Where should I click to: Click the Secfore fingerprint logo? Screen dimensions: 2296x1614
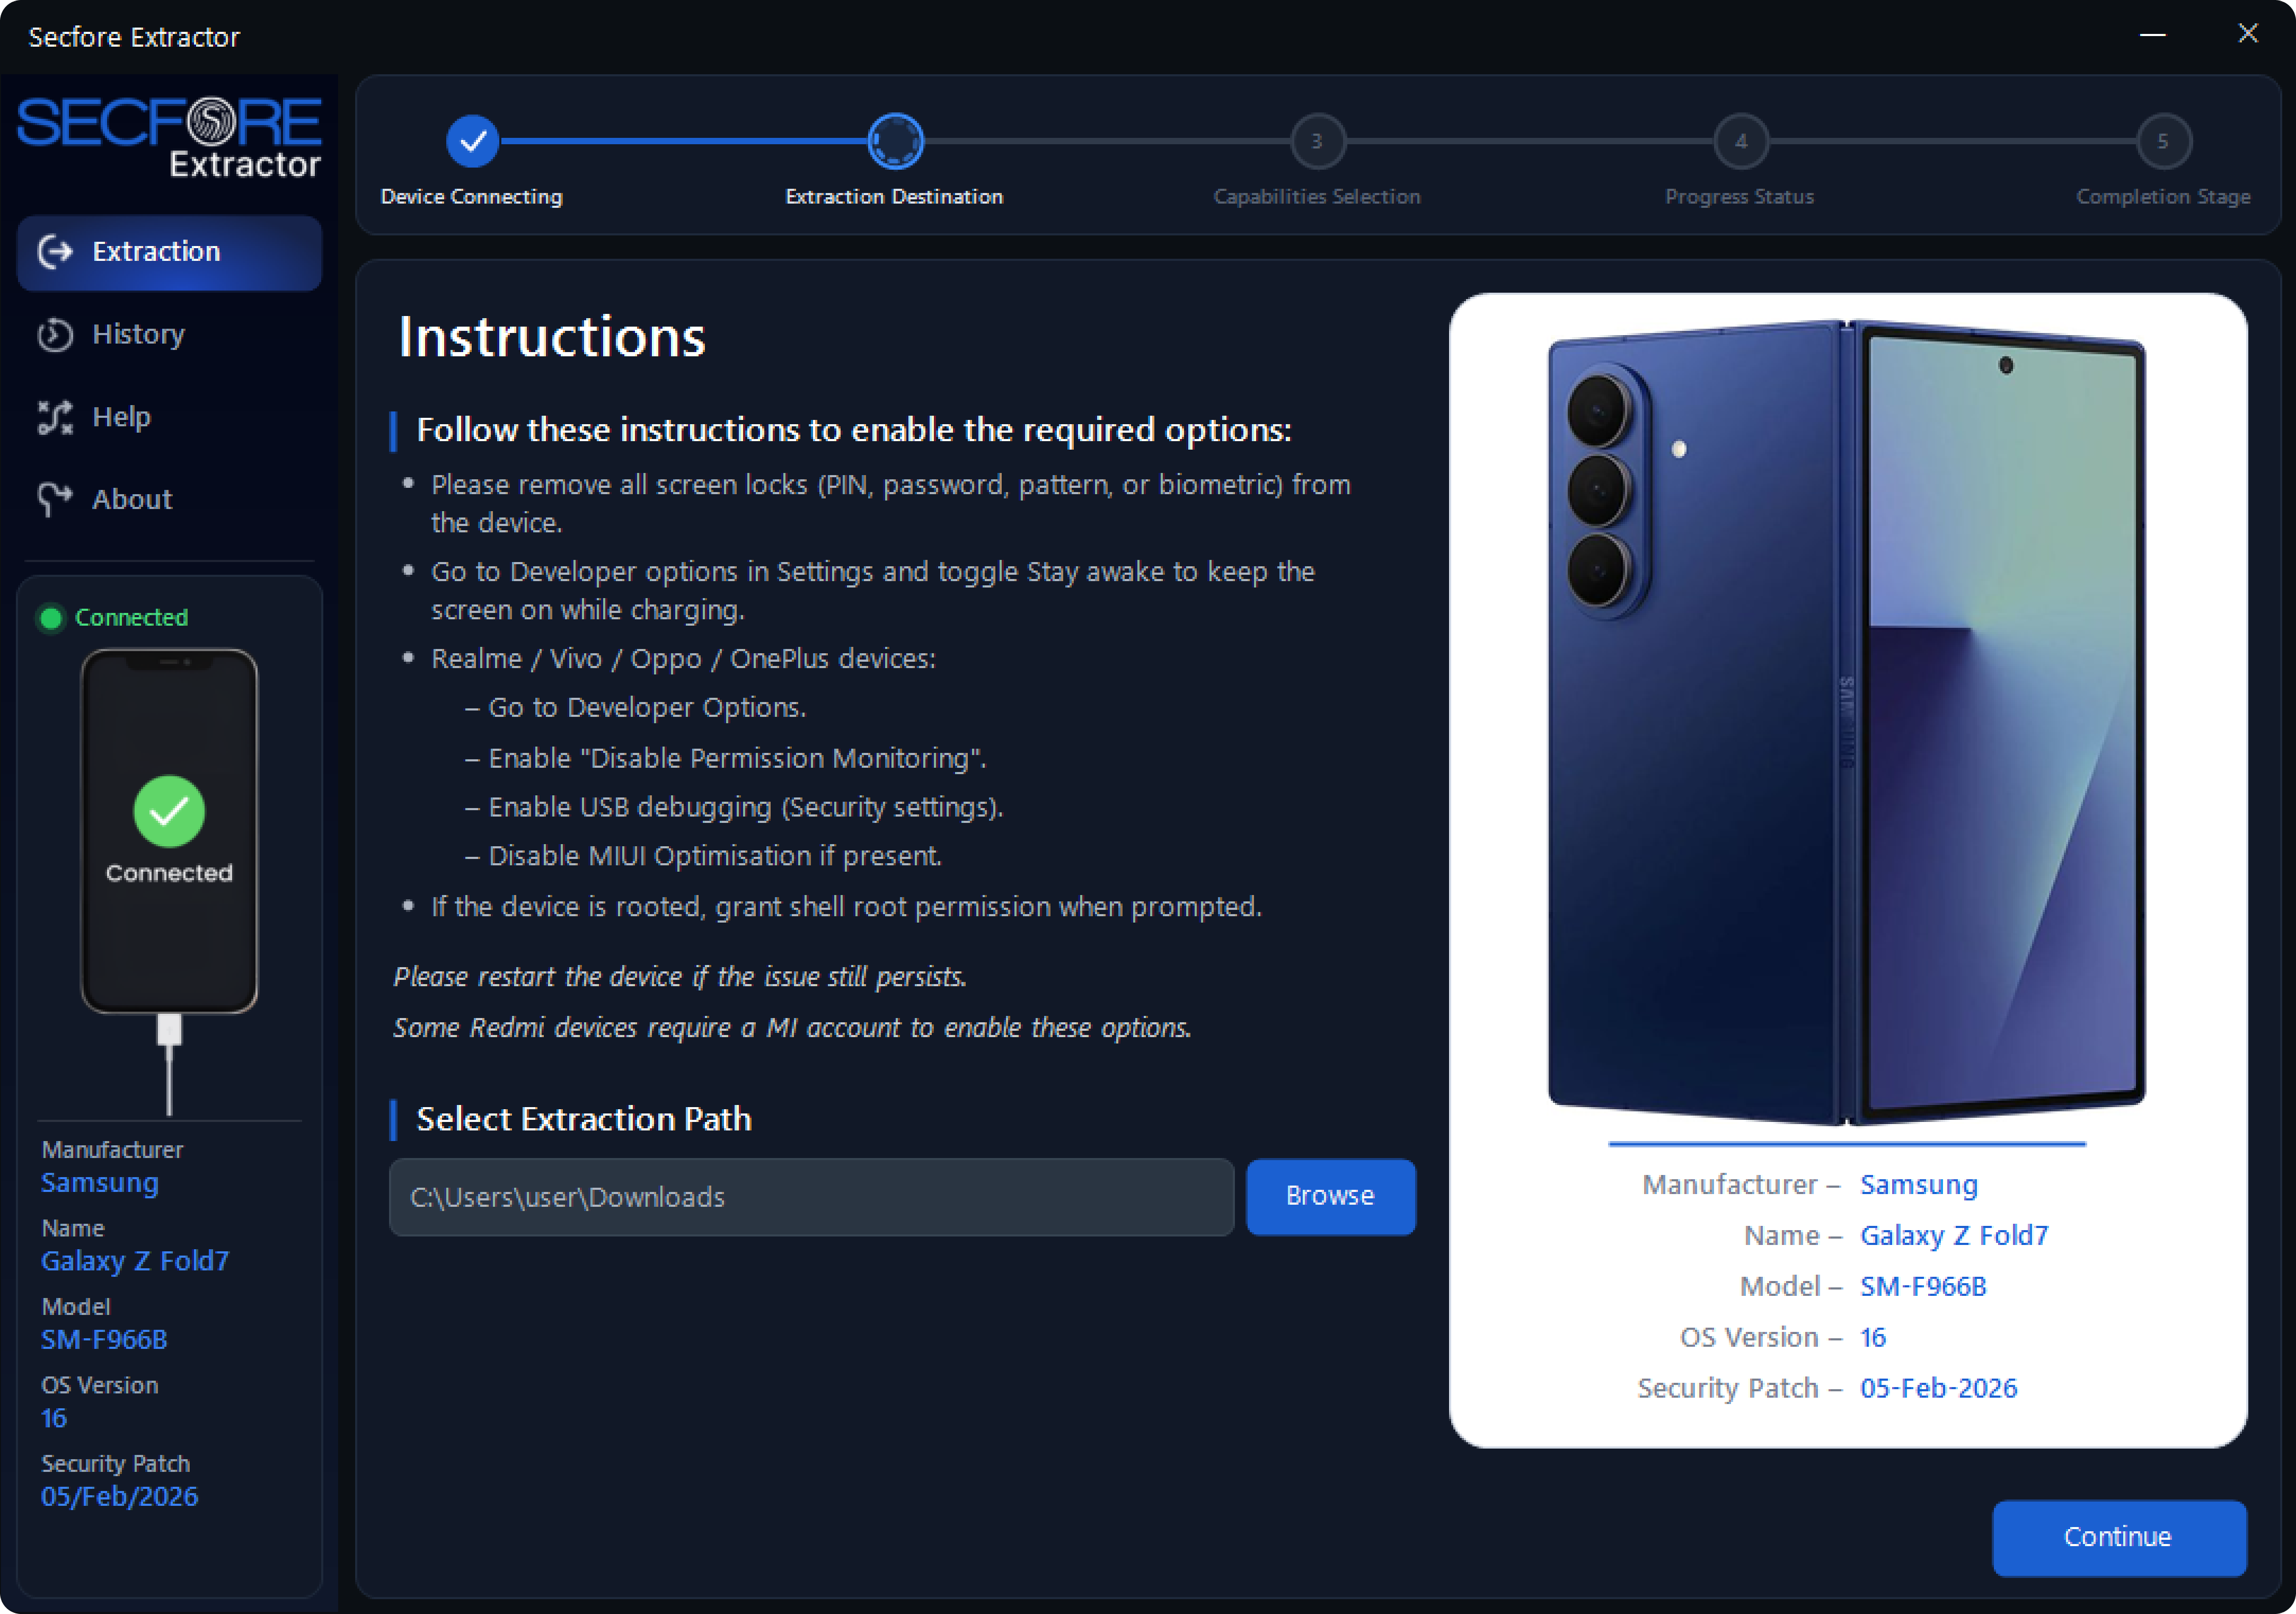pyautogui.click(x=212, y=122)
